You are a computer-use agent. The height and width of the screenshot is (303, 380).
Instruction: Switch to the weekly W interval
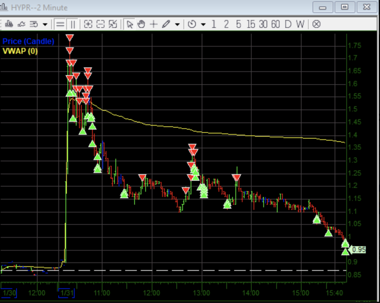pyautogui.click(x=300, y=24)
